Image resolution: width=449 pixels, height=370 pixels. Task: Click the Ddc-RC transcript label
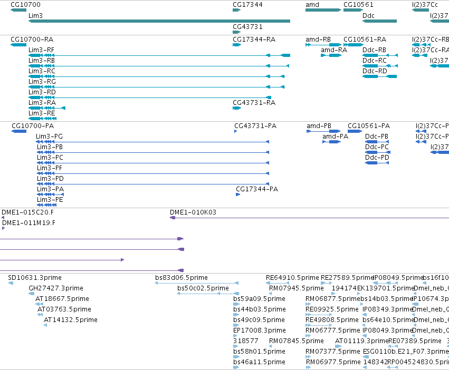(375, 61)
